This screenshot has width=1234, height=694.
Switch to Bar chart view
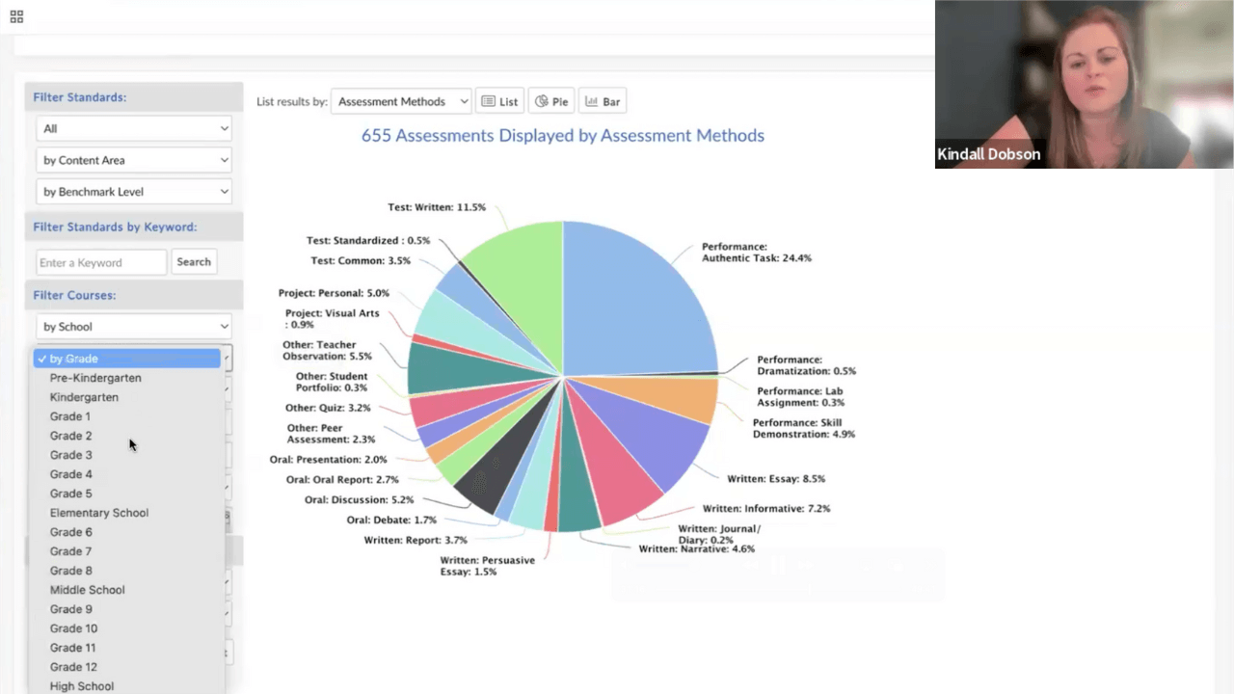tap(603, 101)
